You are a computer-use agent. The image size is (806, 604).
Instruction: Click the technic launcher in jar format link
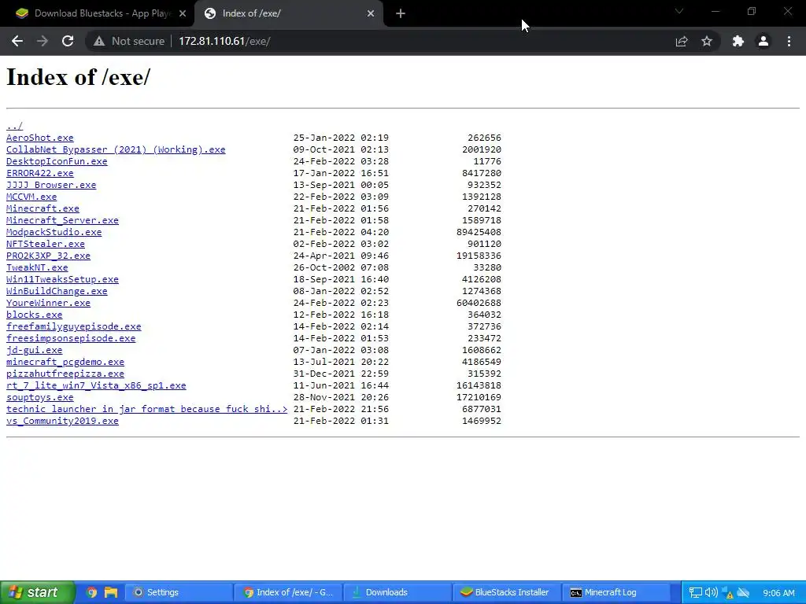tap(146, 409)
